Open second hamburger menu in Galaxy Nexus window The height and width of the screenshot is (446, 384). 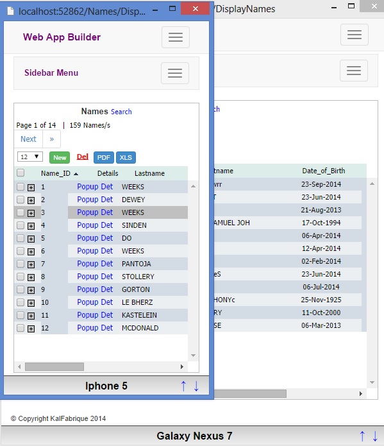point(354,71)
